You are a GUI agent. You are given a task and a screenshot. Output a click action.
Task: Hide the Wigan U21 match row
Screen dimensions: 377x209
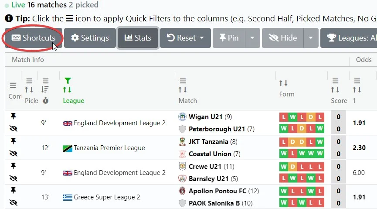[x=13, y=129]
